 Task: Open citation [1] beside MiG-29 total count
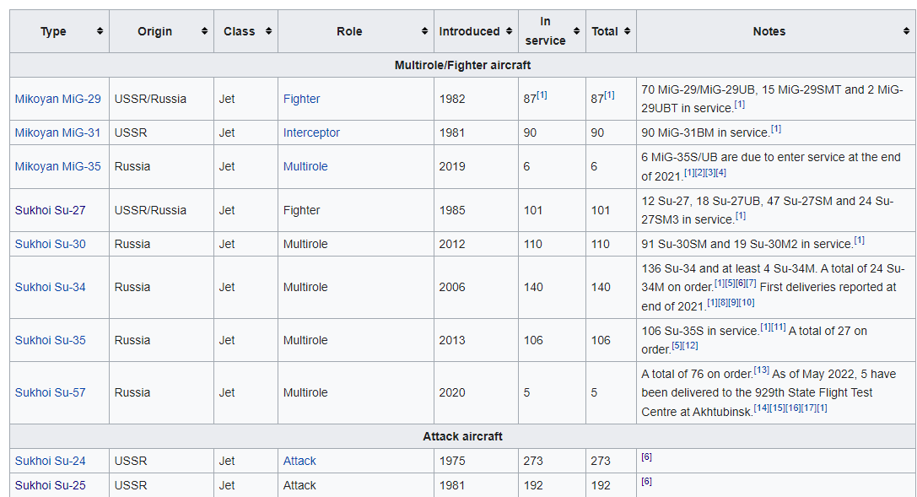609,95
